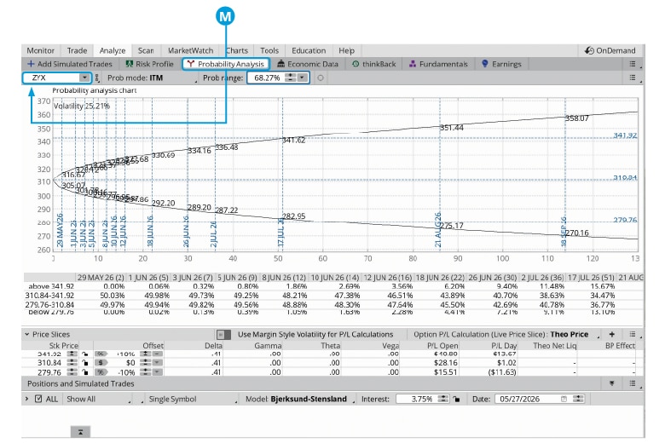Open the thinkBack subtab
Screen dimensions: 665x443
(x=373, y=64)
